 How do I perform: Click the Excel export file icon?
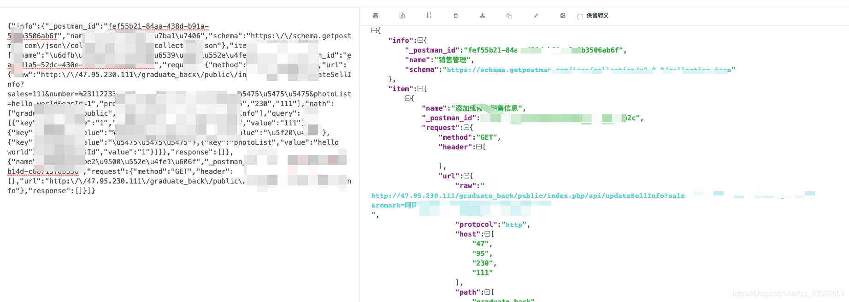402,16
